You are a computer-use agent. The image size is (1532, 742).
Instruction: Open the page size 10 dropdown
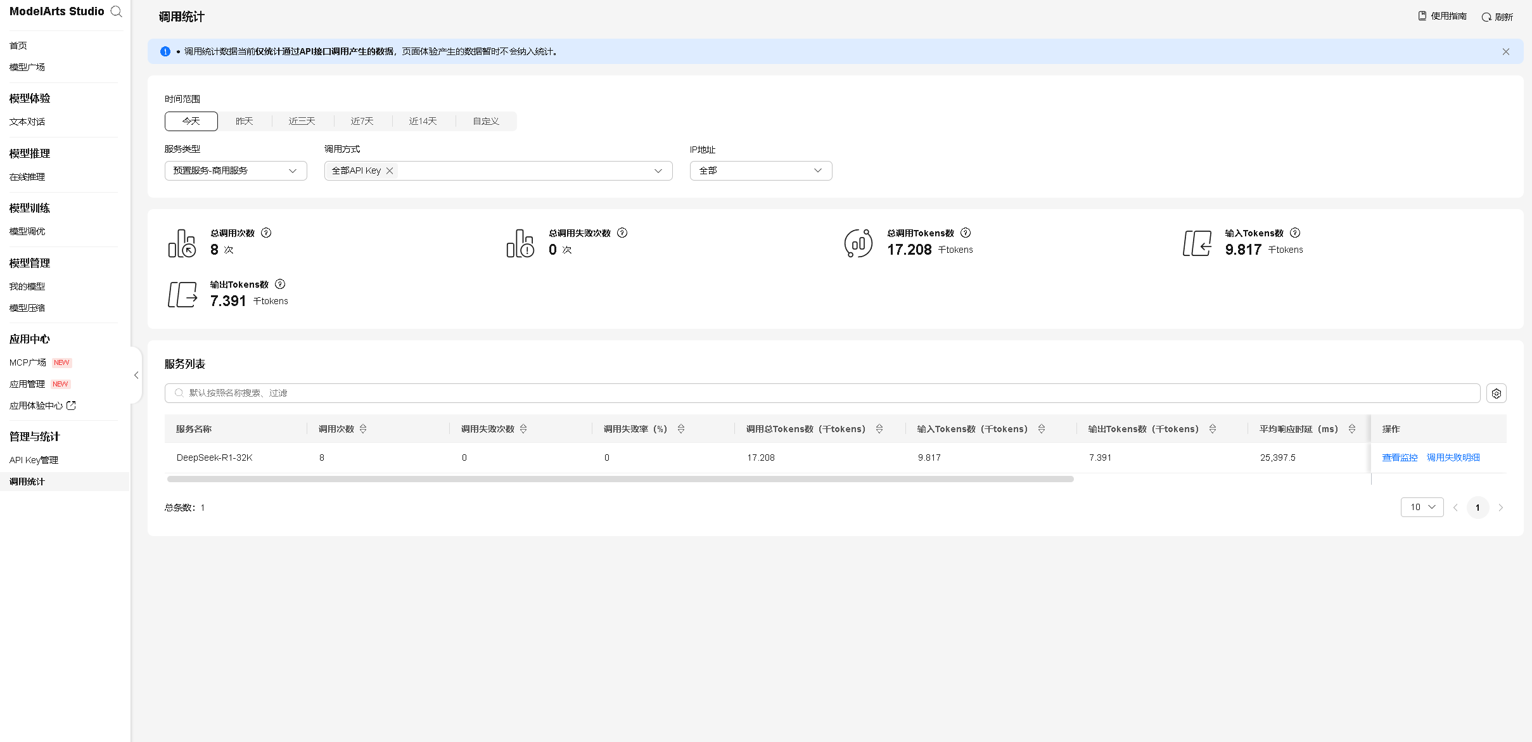pyautogui.click(x=1422, y=507)
